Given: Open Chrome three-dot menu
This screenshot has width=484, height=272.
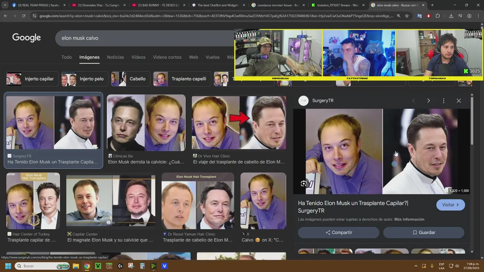Looking at the screenshot, I should click(x=478, y=16).
